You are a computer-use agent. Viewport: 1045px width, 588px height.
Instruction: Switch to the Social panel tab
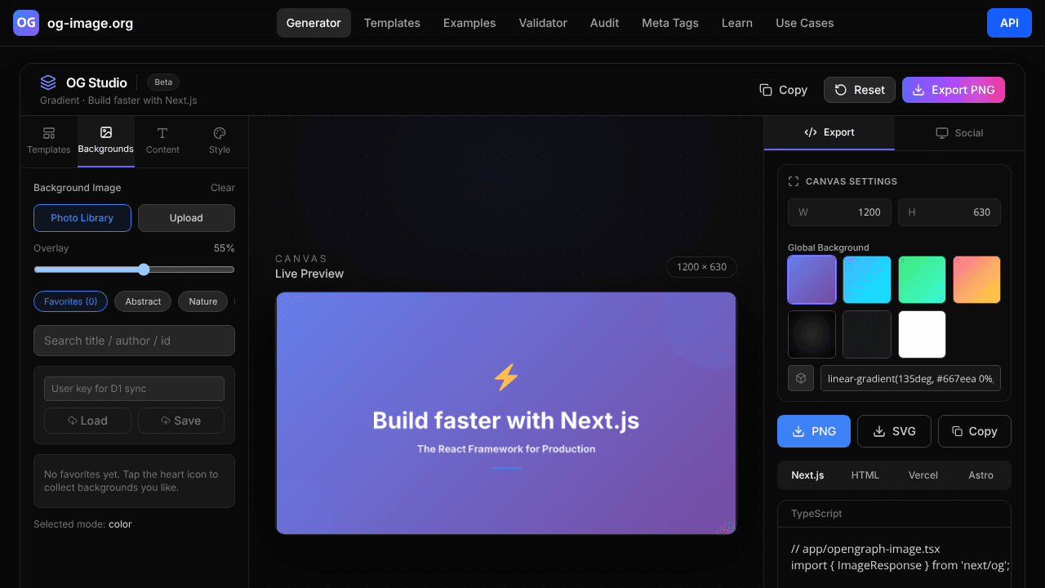tap(959, 132)
